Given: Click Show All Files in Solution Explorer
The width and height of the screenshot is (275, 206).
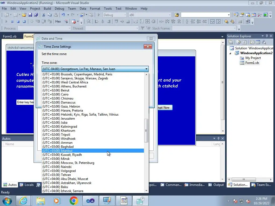Looking at the screenshot, I should 238,42.
